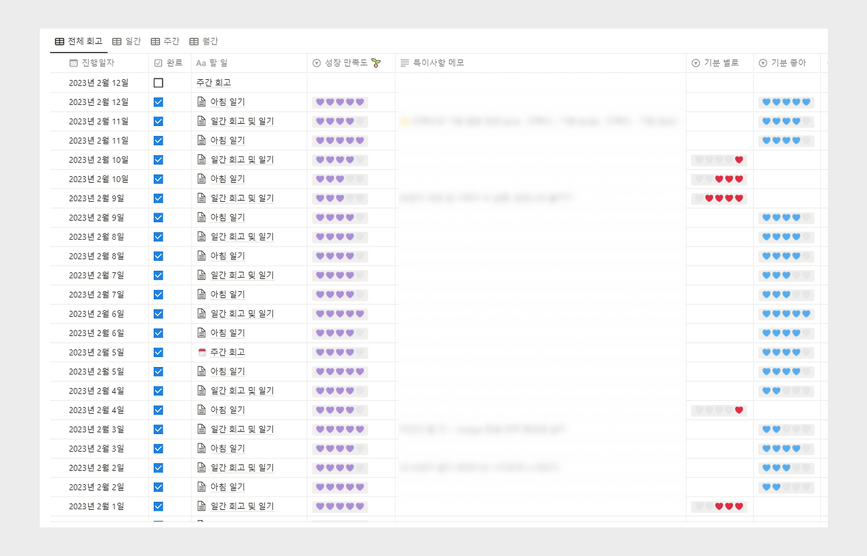Open document icon for 2월 7일 일간 회고 및 일기
The width and height of the screenshot is (867, 556).
pyautogui.click(x=201, y=275)
